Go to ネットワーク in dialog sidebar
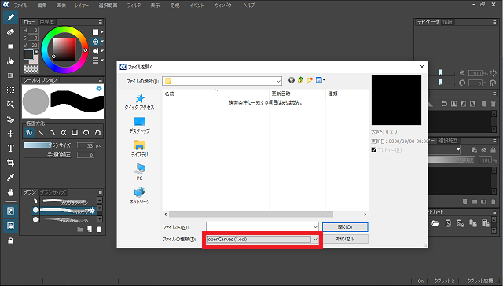 point(140,196)
